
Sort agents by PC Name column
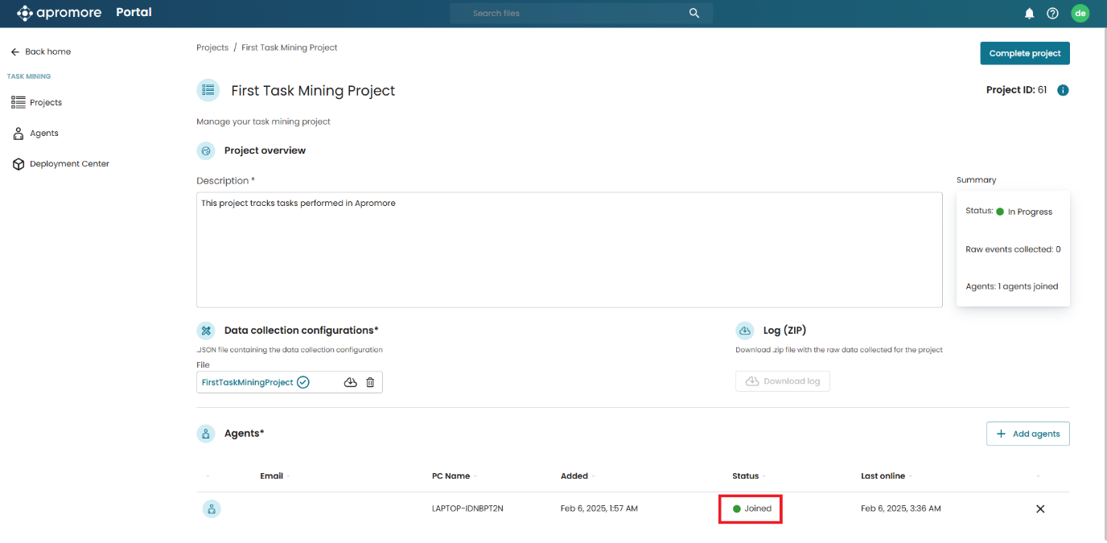coord(451,476)
